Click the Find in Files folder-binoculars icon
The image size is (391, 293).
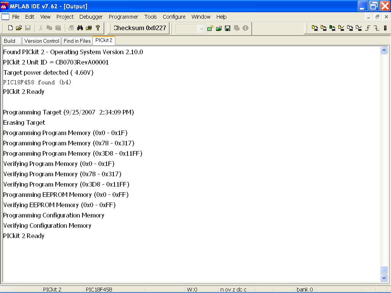click(89, 28)
